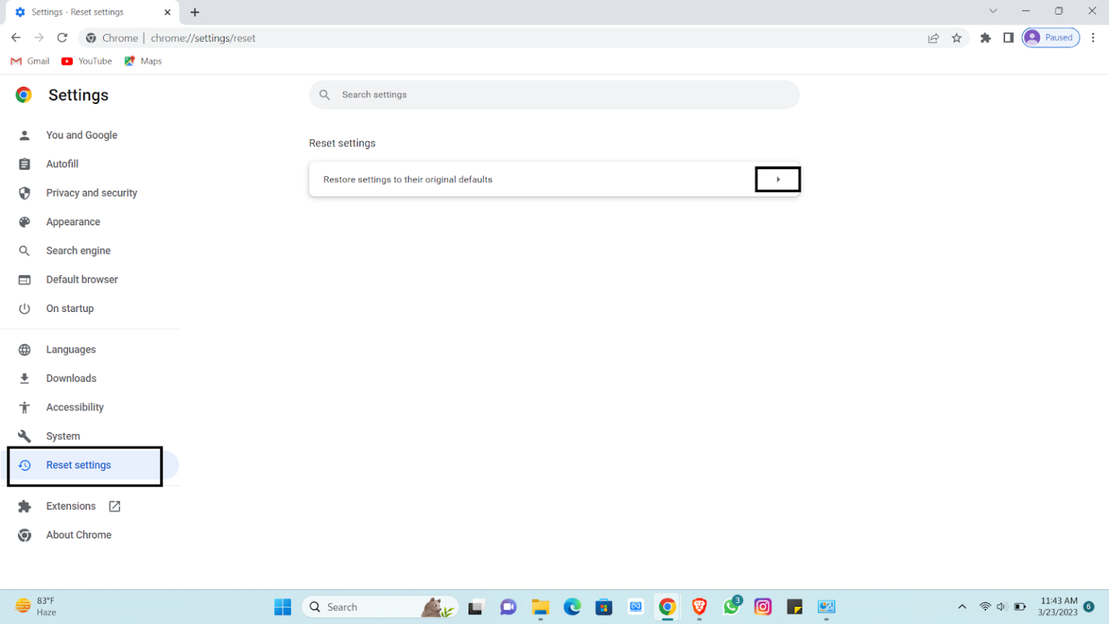Expand Restore settings to their original defaults
The width and height of the screenshot is (1109, 624).
pos(778,179)
